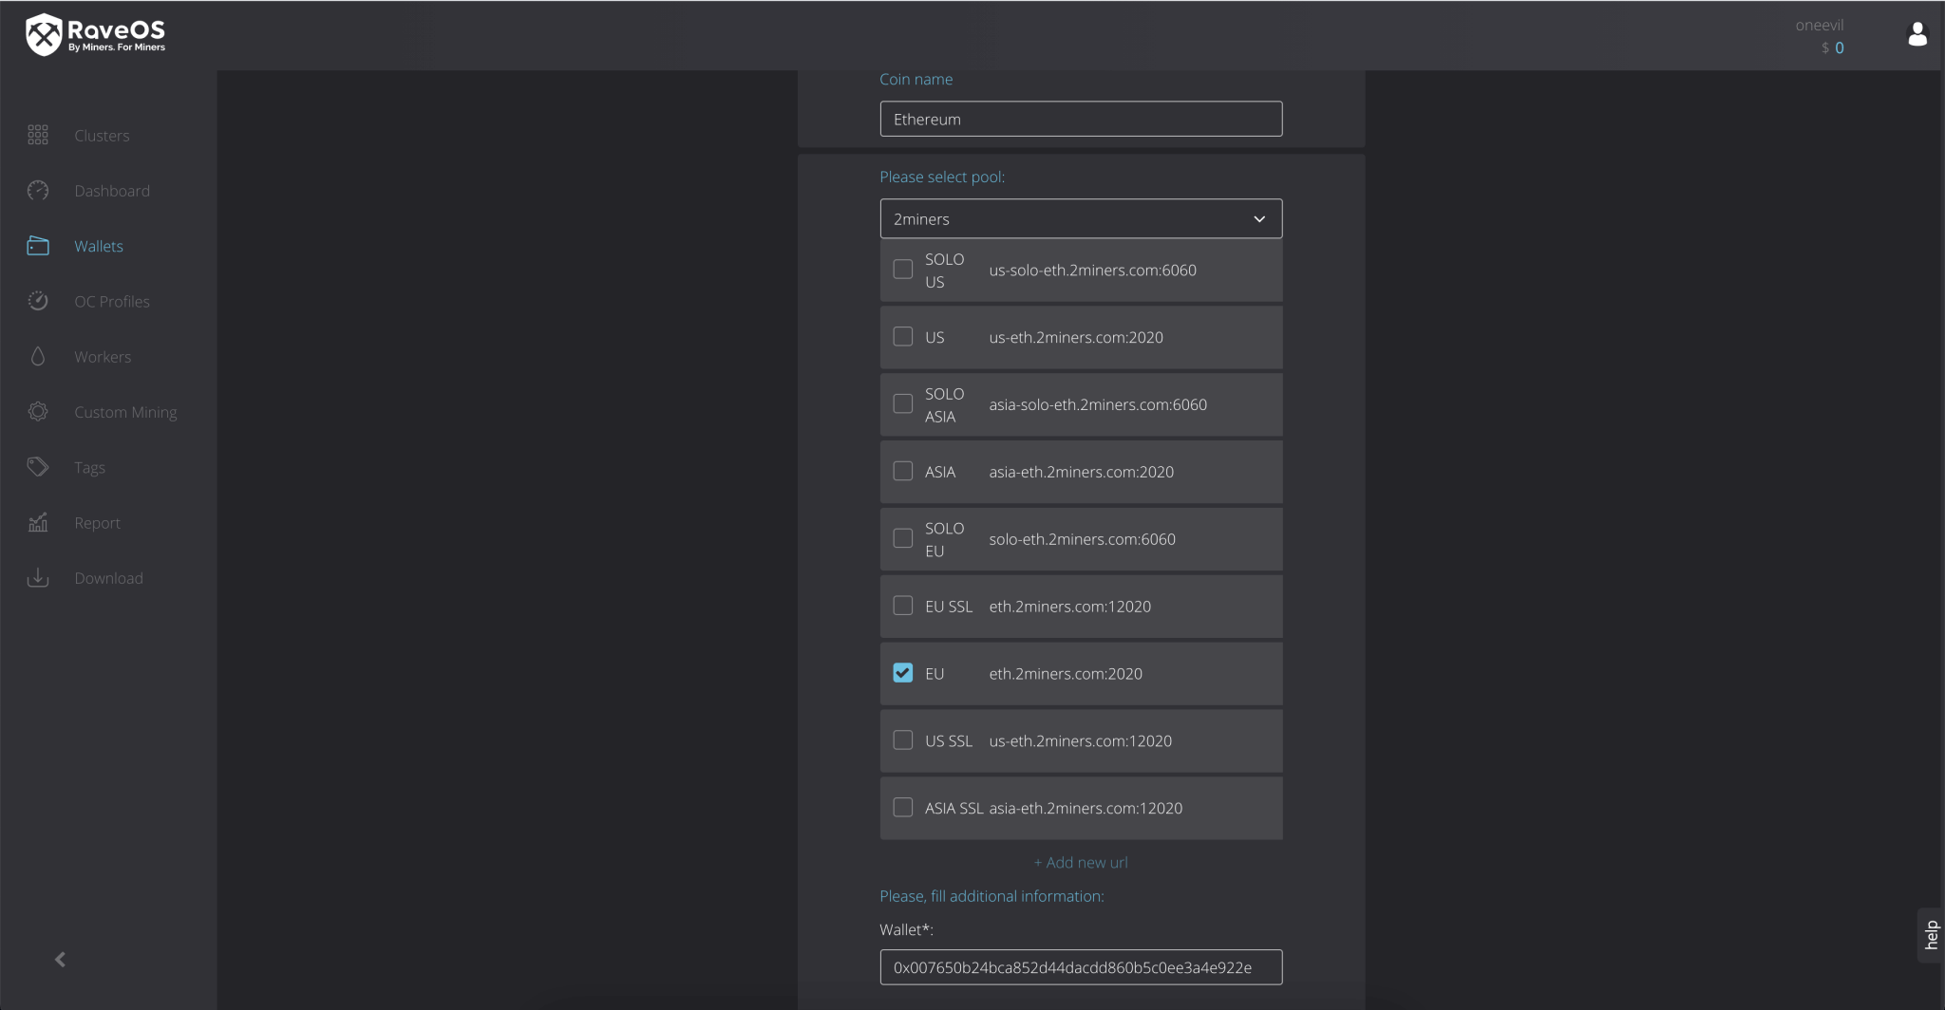Click the Report chart icon

[38, 522]
